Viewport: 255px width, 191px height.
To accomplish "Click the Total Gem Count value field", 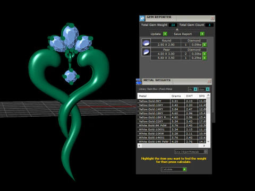I will (209, 25).
